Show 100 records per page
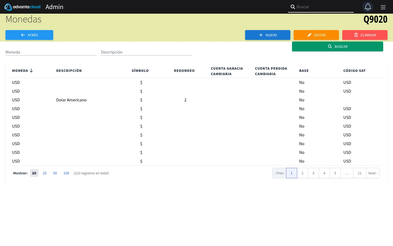The height and width of the screenshot is (246, 393). pyautogui.click(x=66, y=173)
